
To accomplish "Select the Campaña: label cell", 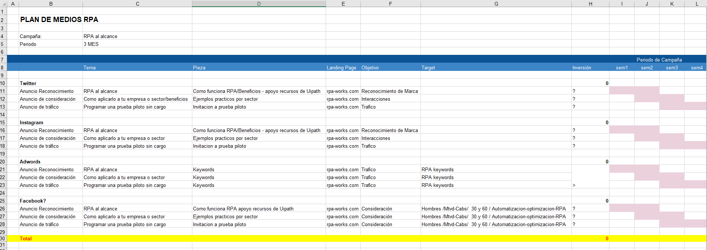I will point(51,36).
